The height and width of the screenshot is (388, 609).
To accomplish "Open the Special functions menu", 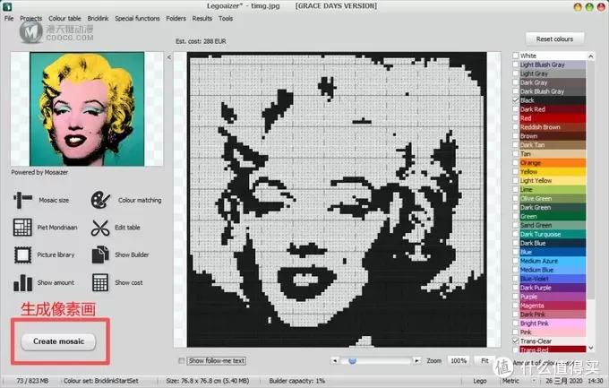I will click(137, 18).
